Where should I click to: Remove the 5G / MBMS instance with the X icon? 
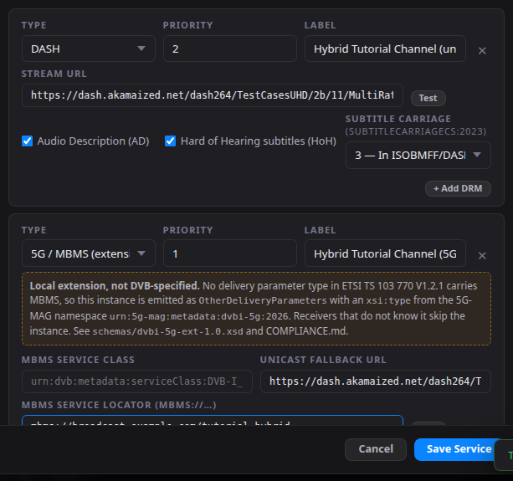[x=482, y=255]
